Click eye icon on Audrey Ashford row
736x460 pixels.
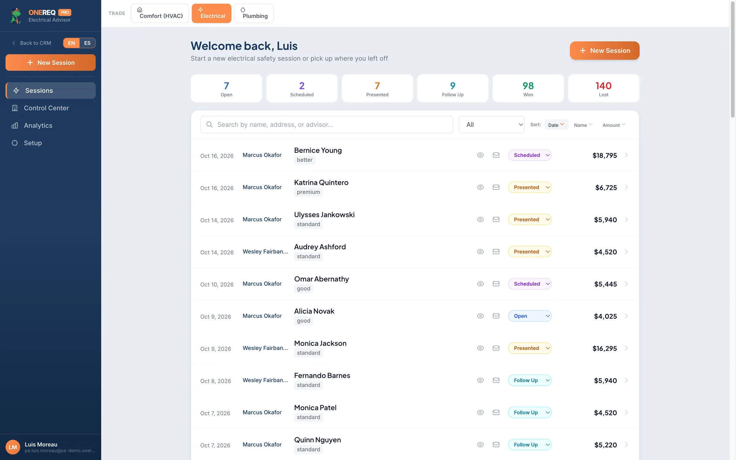point(480,252)
